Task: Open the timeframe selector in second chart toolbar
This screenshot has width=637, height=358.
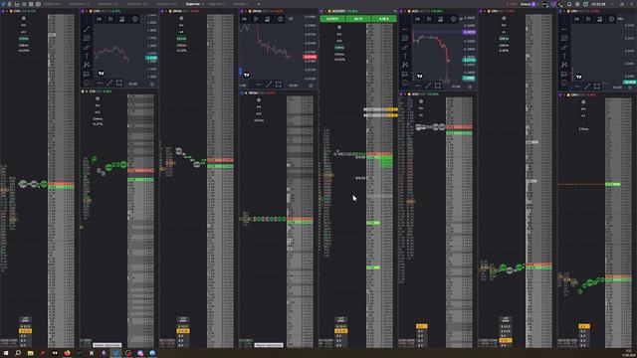Action: (x=245, y=19)
